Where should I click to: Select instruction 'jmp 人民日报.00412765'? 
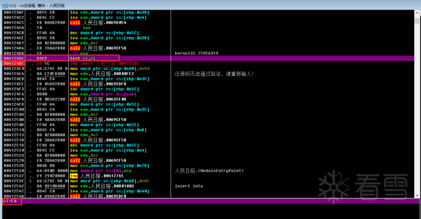(97, 176)
